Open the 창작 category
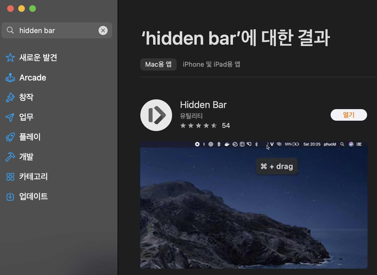The image size is (377, 275). [x=26, y=97]
